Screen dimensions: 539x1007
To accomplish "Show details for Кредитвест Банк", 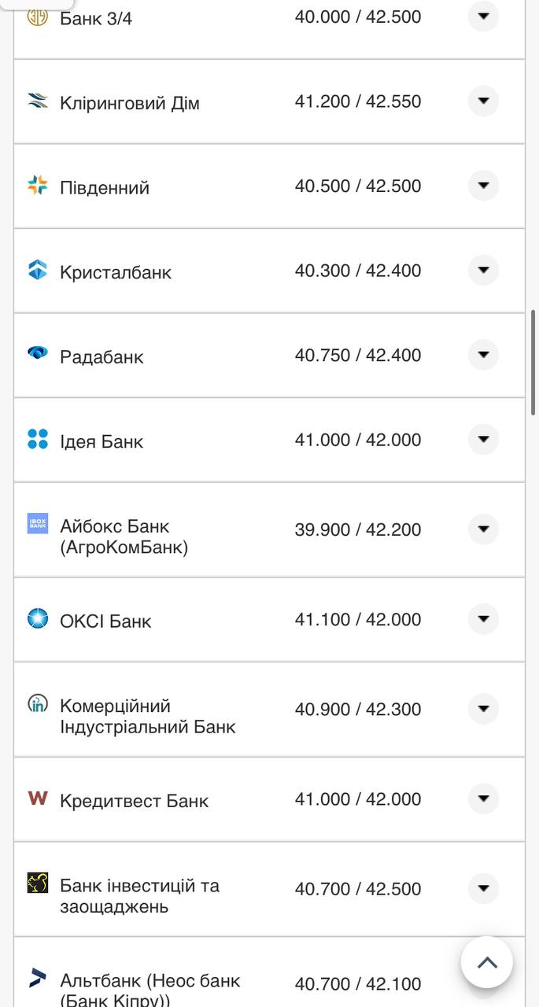I will coord(483,799).
